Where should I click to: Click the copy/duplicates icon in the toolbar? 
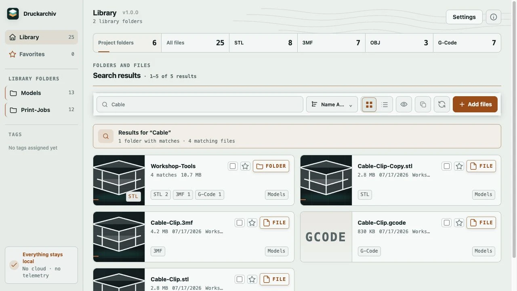[x=423, y=104]
